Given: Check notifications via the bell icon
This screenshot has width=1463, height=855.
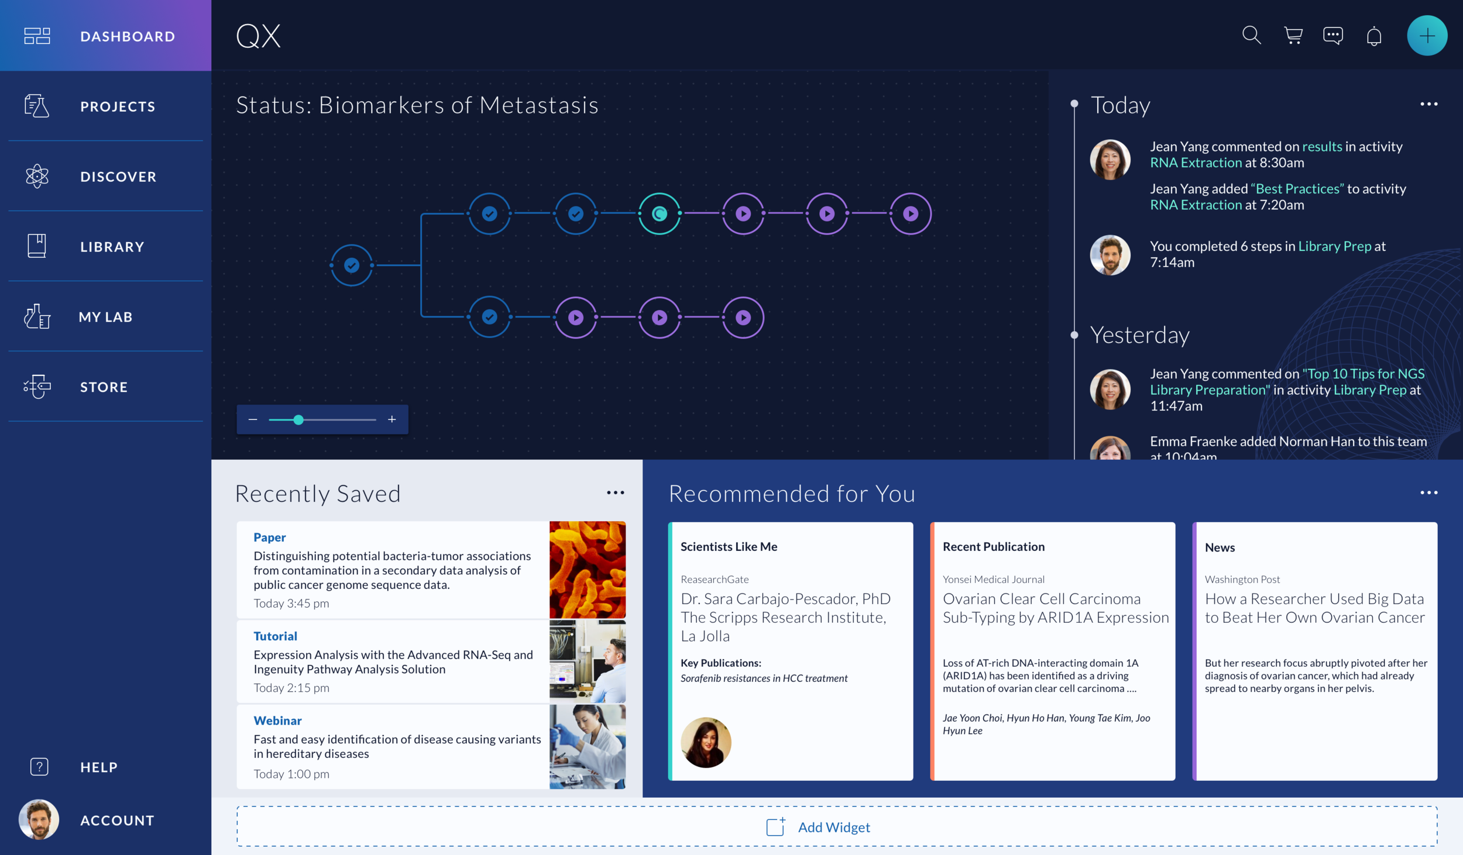Looking at the screenshot, I should 1374,36.
